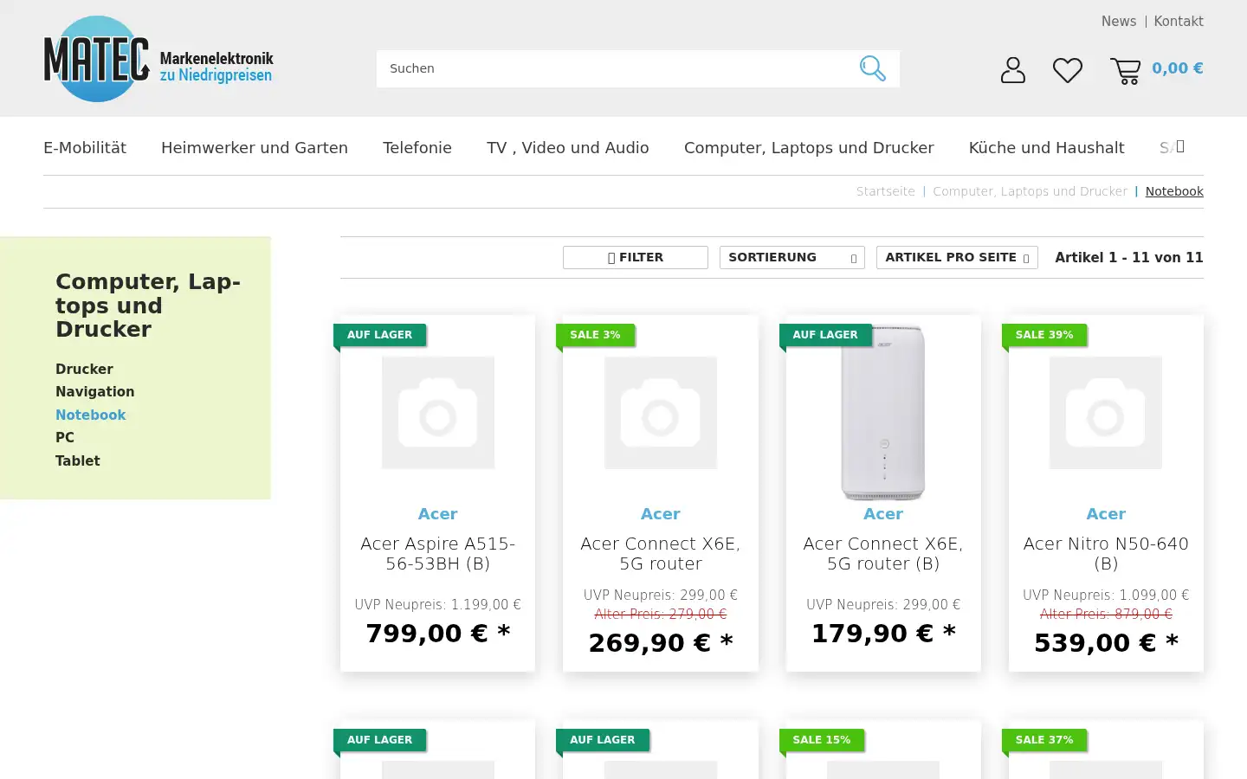The height and width of the screenshot is (779, 1247).
Task: Click UVP Neupreis: 1.199,00 € text
Action: 438,605
